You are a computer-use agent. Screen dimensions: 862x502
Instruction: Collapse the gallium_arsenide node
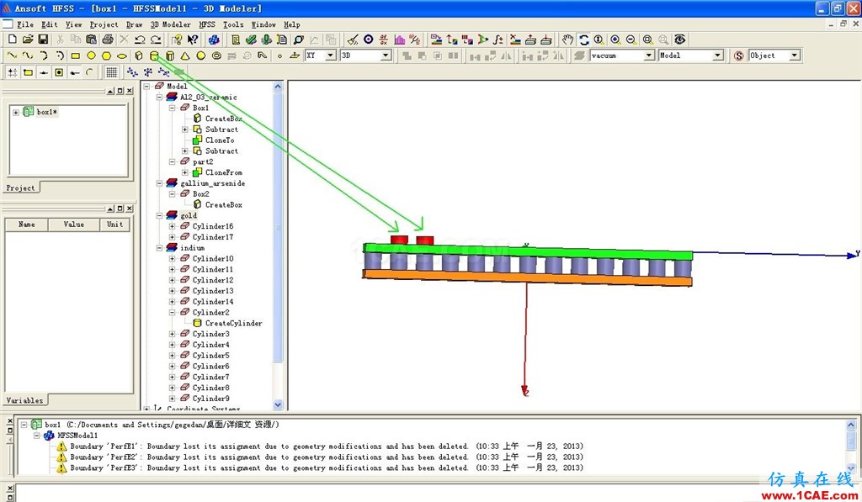pos(159,183)
